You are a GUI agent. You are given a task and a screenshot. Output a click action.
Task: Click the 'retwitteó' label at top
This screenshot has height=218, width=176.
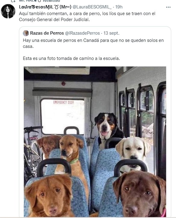click(51, 1)
